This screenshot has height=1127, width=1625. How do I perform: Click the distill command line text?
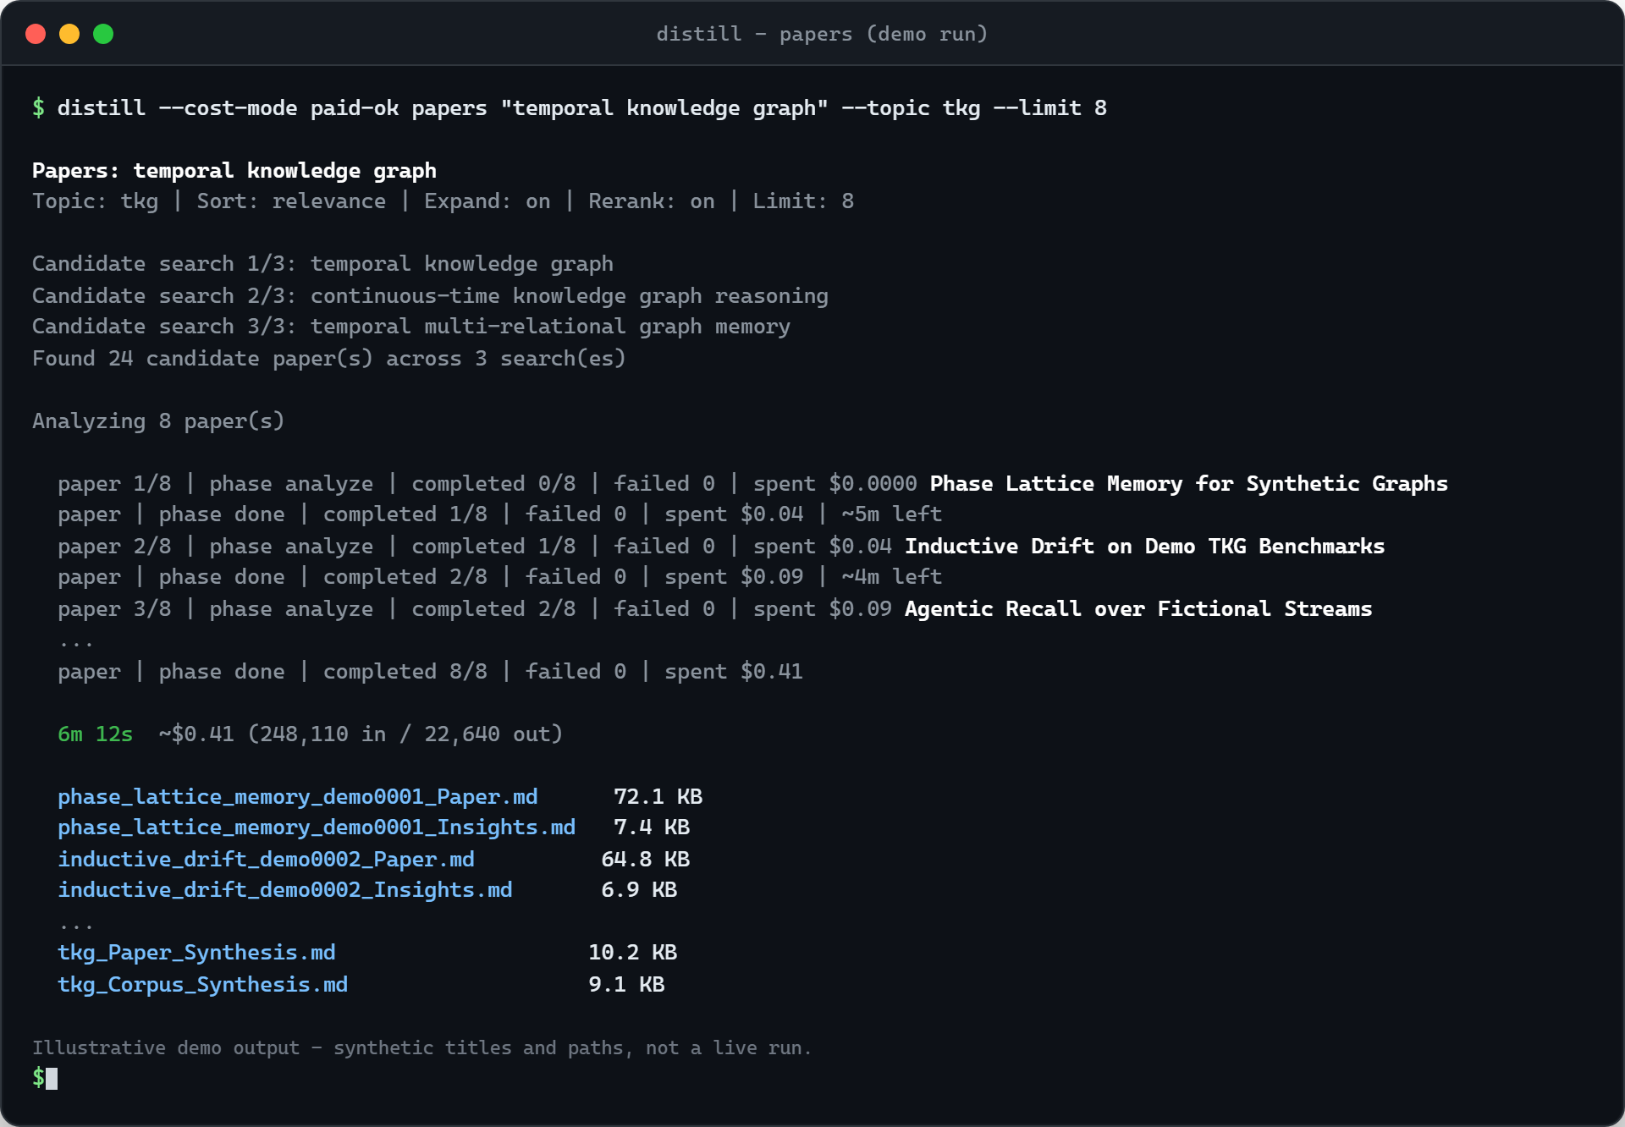581,108
